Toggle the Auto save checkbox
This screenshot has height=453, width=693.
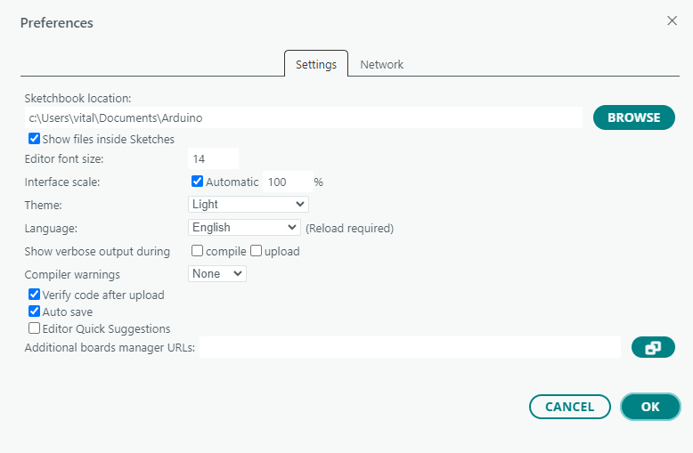[x=34, y=312]
